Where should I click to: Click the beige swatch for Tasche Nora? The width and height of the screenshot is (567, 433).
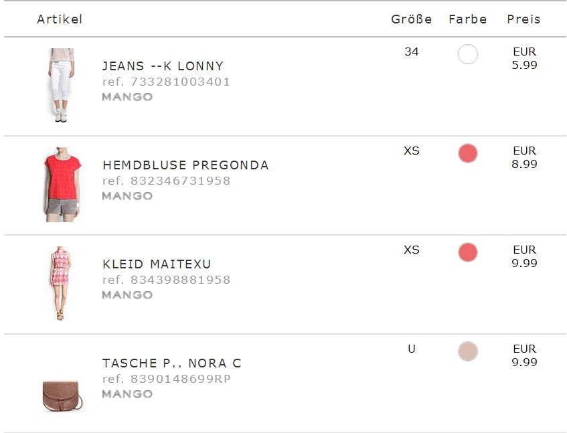click(x=467, y=351)
